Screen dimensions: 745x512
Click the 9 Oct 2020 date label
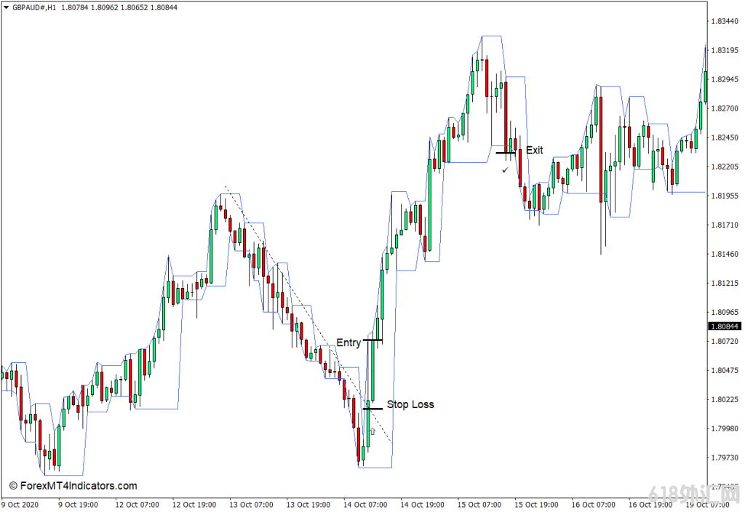[21, 504]
